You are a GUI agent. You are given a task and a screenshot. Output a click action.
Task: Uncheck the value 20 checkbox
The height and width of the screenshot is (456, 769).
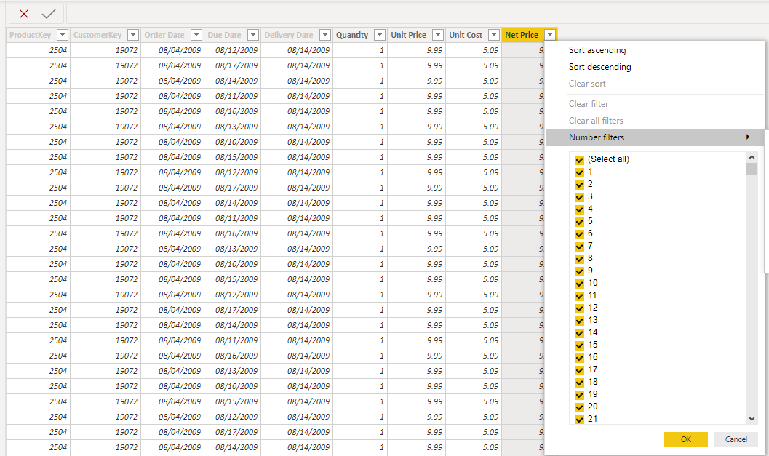coord(579,407)
